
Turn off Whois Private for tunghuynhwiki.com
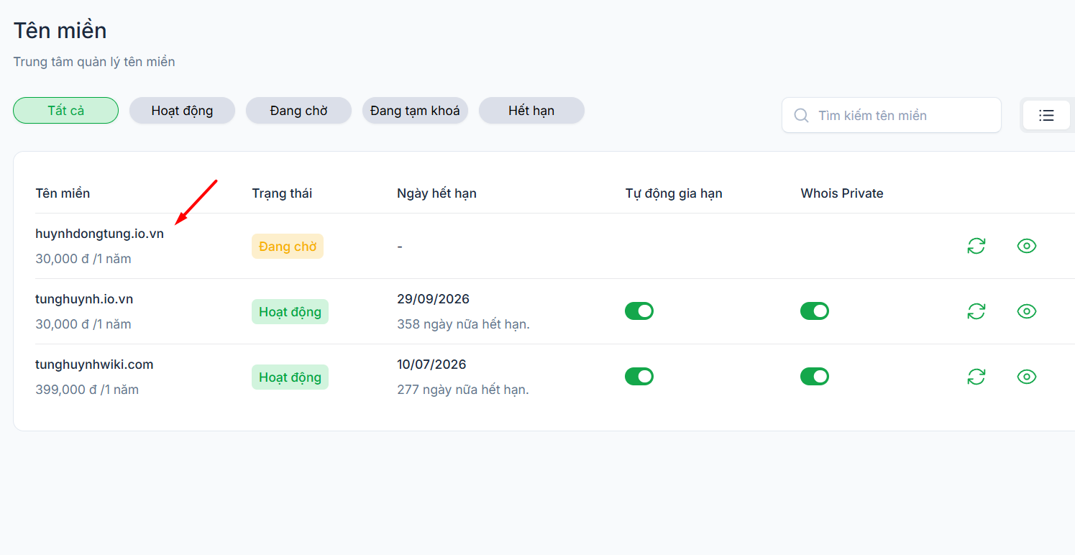coord(815,377)
